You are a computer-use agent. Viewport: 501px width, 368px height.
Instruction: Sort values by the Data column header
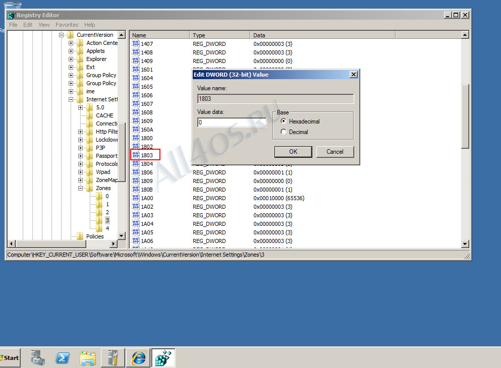point(323,35)
